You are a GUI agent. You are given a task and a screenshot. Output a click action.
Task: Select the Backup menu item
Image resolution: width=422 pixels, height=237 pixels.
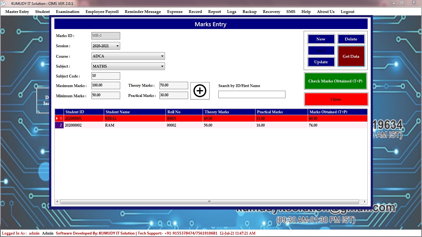click(x=249, y=12)
